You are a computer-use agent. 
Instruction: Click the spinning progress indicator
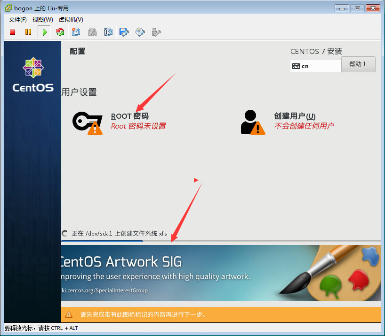click(x=65, y=233)
